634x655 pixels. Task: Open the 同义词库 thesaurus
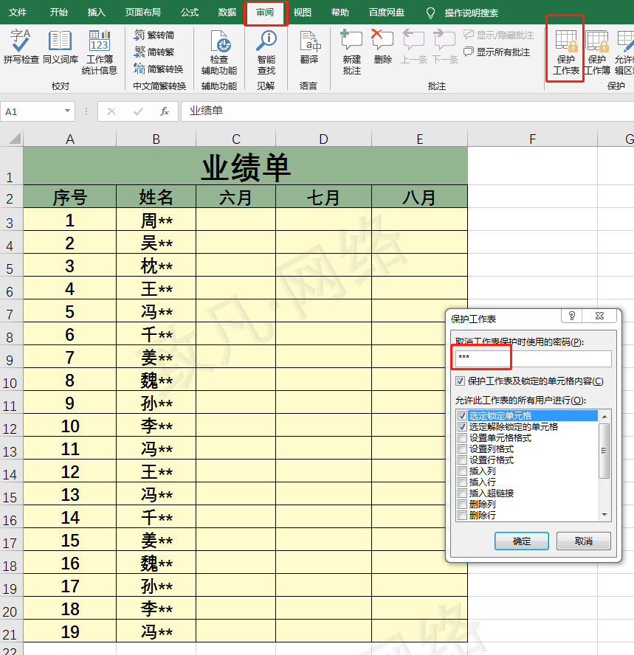pyautogui.click(x=61, y=46)
